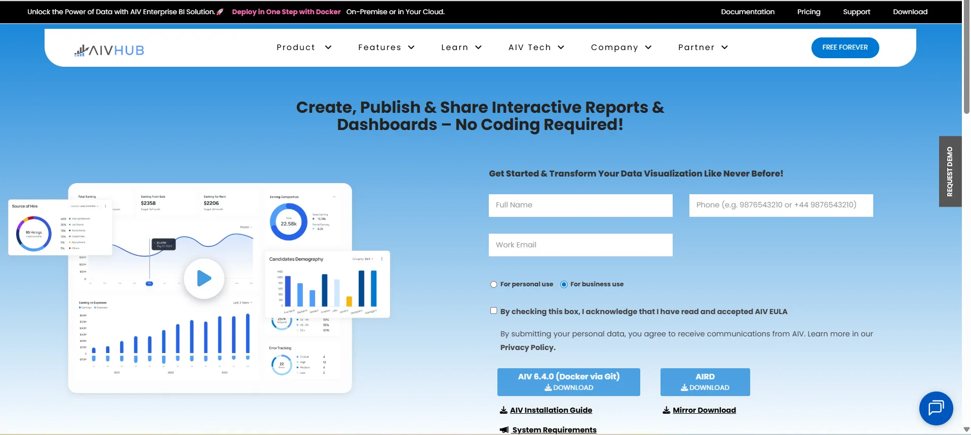Expand the Partner dropdown arrow
The image size is (971, 435).
pos(725,48)
